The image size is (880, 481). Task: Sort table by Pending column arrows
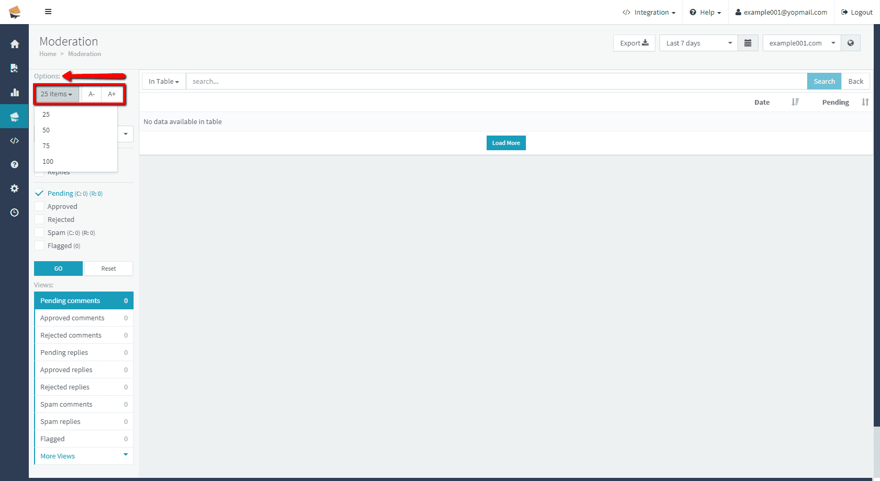click(x=865, y=102)
